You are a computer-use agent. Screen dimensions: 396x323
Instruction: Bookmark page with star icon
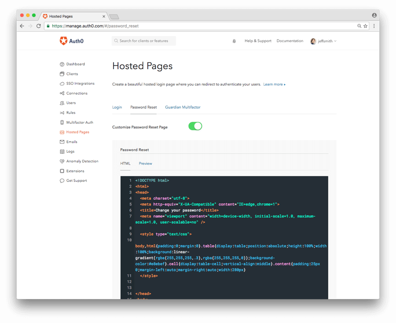(365, 26)
